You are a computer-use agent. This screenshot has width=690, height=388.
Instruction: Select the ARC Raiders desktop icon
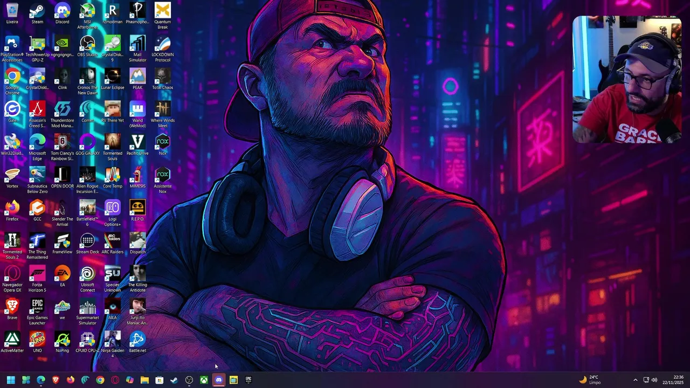[x=113, y=244]
